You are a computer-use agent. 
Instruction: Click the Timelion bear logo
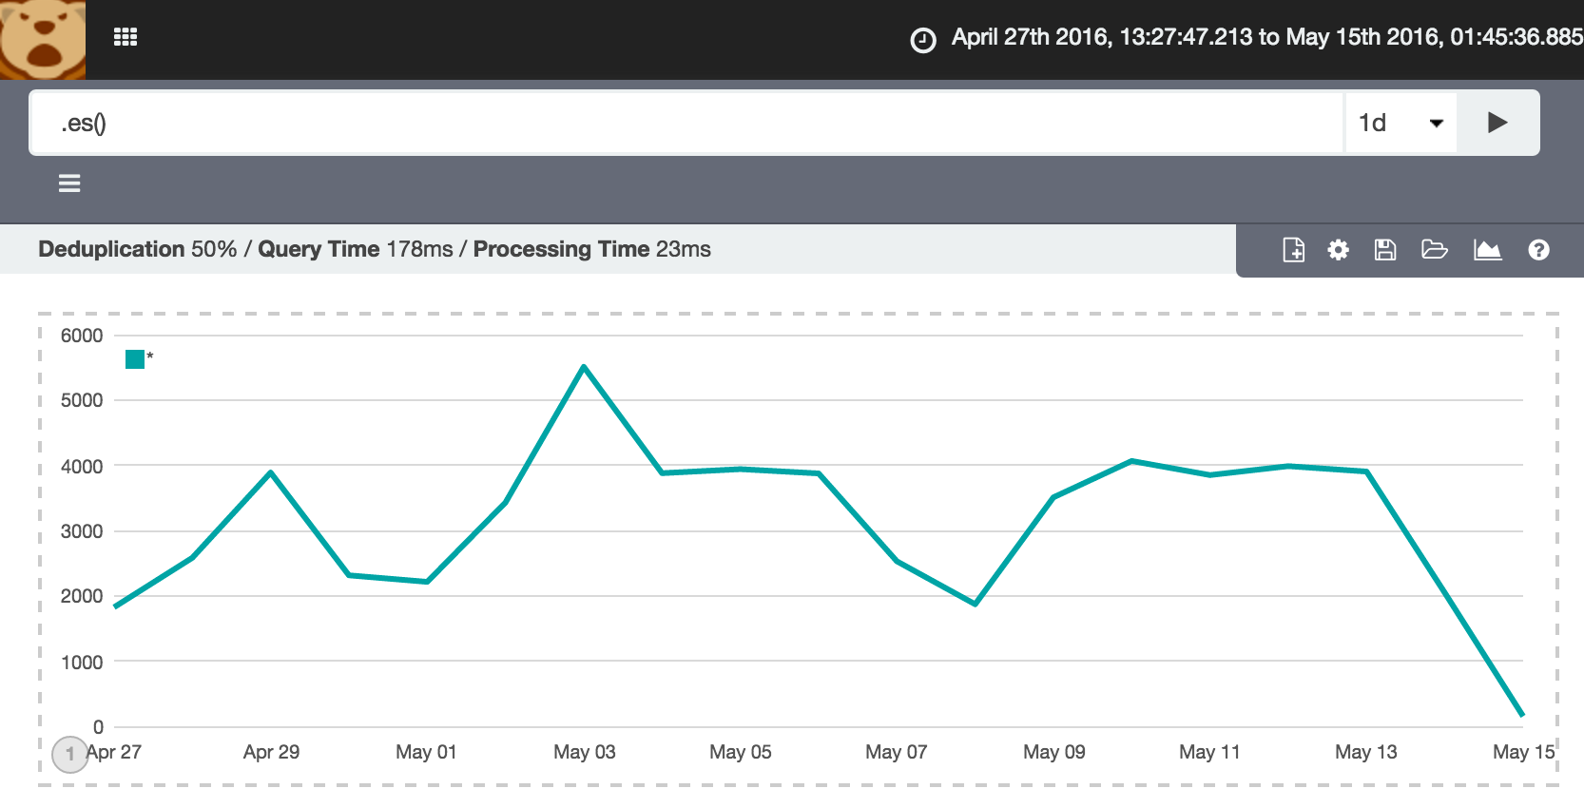(x=43, y=39)
